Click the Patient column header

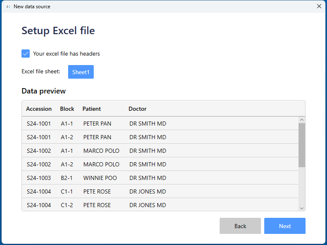pos(92,109)
